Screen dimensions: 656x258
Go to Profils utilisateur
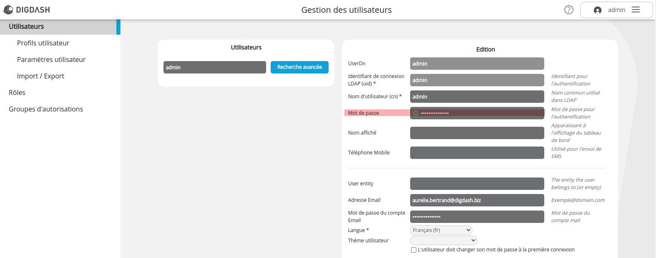click(43, 43)
